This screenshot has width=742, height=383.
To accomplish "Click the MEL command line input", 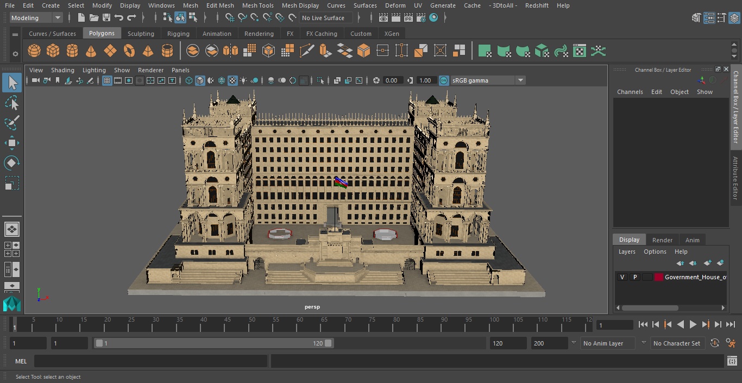I will pyautogui.click(x=150, y=361).
